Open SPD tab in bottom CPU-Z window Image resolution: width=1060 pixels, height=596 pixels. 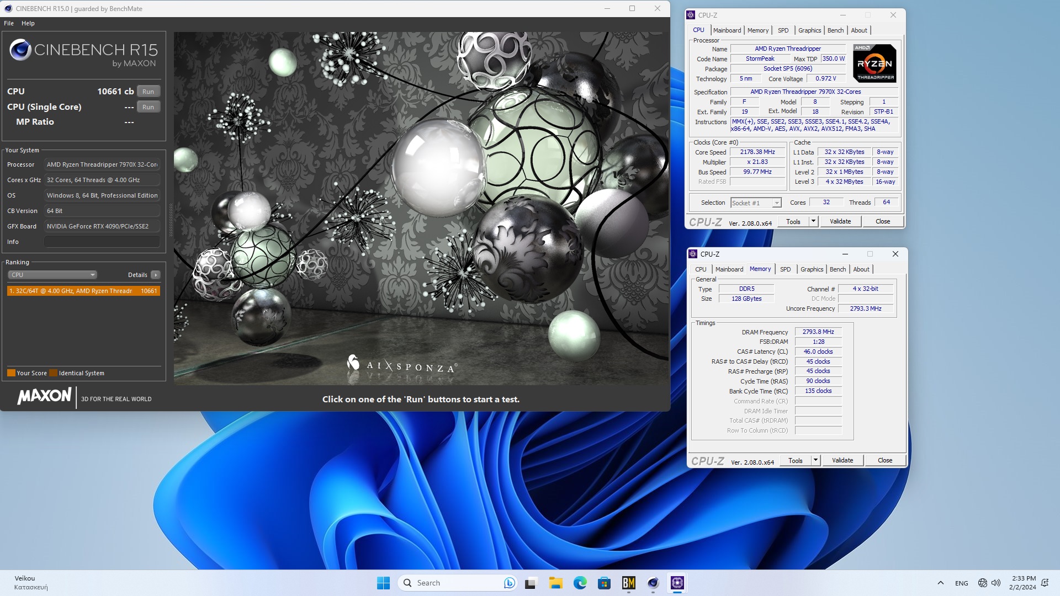[785, 269]
